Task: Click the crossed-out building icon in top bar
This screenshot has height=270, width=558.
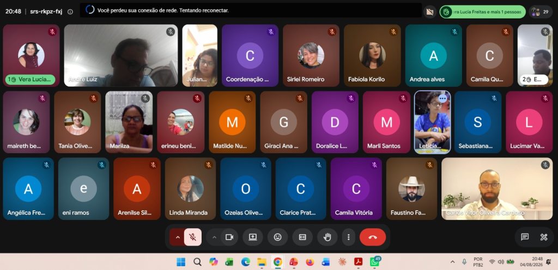Action: click(x=430, y=12)
